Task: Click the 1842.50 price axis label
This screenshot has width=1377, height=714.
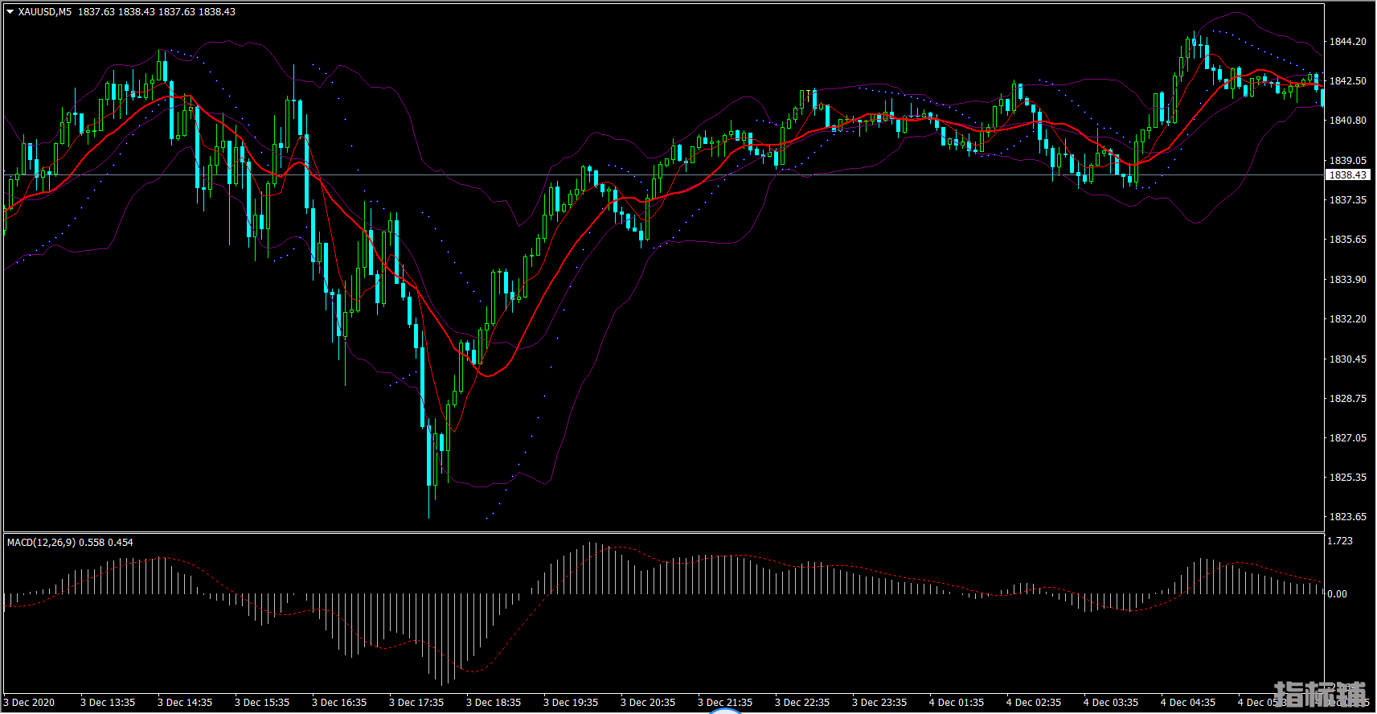Action: point(1348,81)
